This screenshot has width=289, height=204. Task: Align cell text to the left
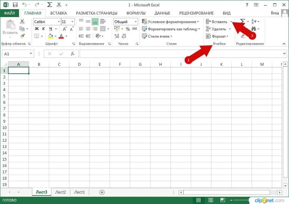(81, 29)
